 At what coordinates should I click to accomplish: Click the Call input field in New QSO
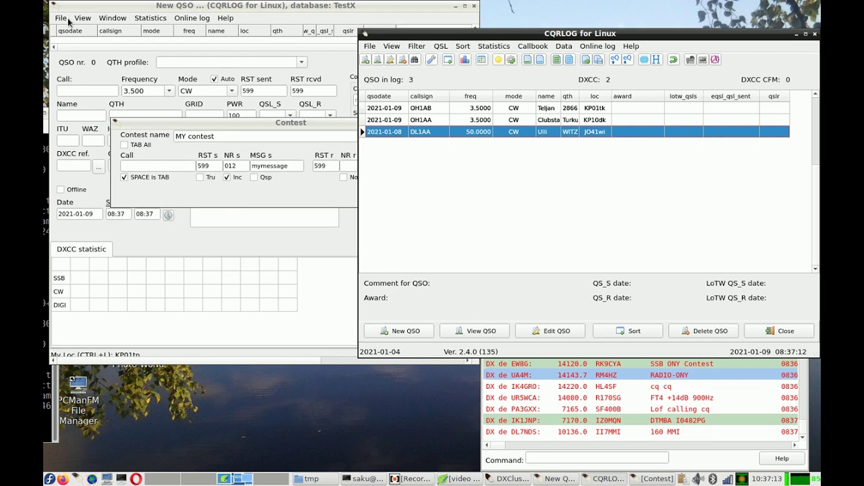87,91
